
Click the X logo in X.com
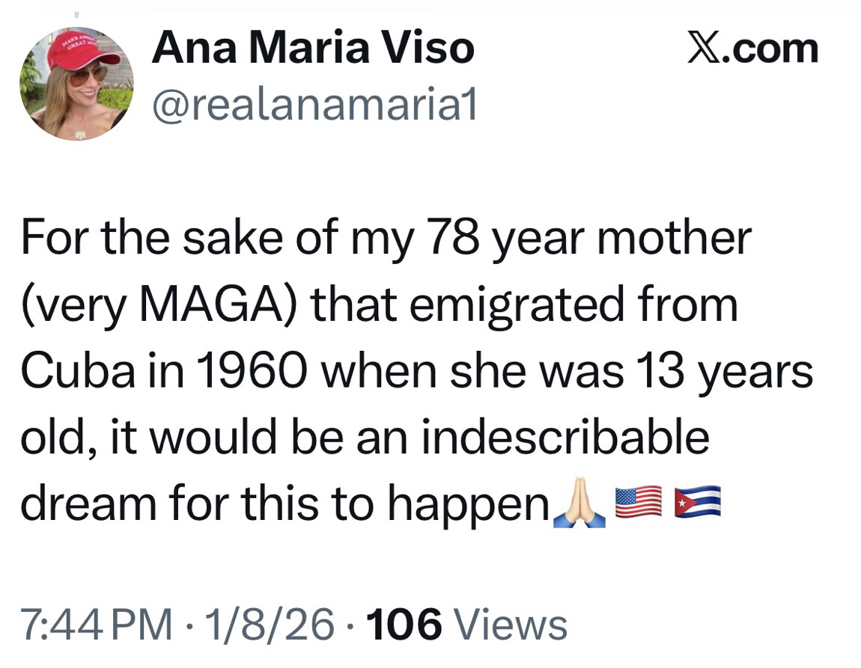point(701,49)
